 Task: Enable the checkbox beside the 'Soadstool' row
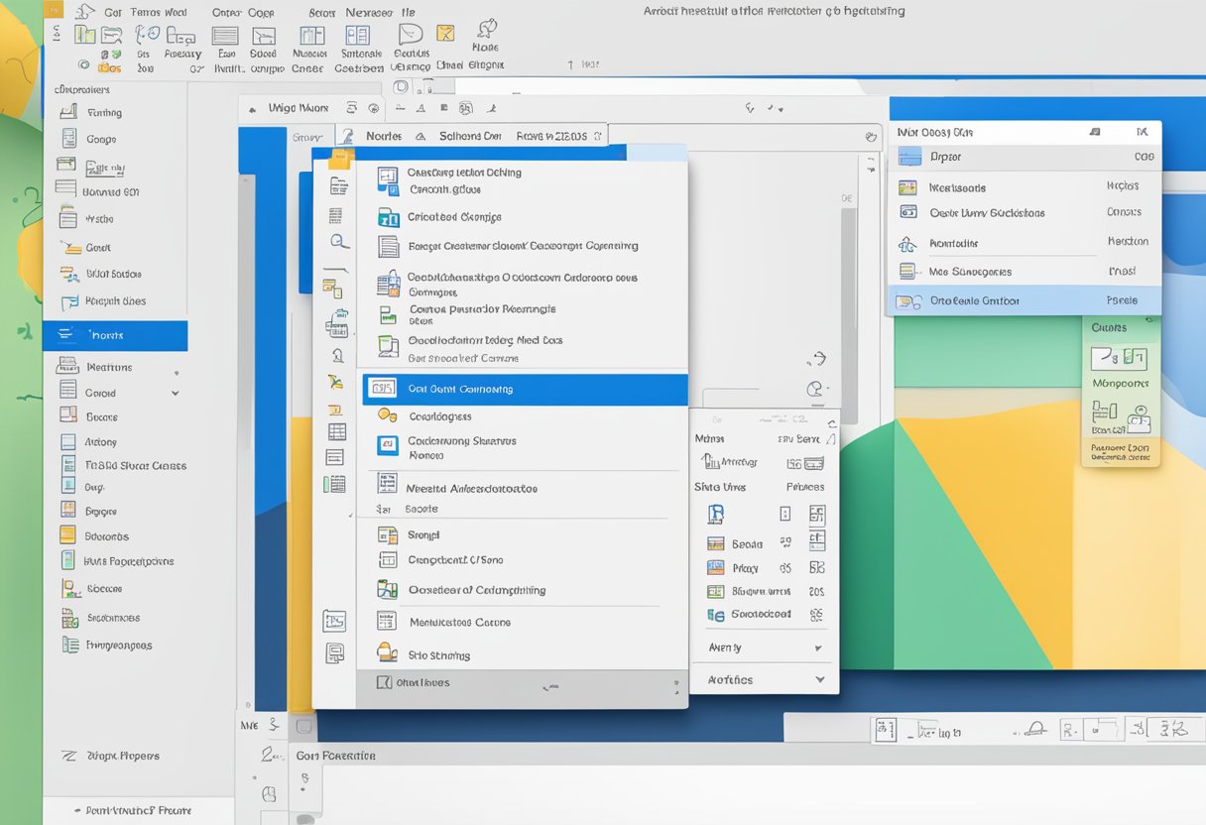715,614
